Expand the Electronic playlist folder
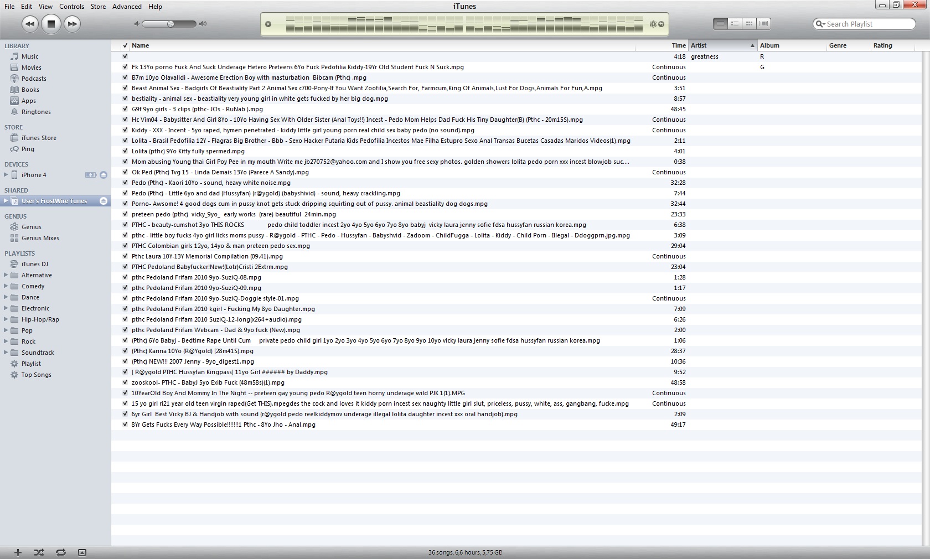930x559 pixels. [6, 308]
